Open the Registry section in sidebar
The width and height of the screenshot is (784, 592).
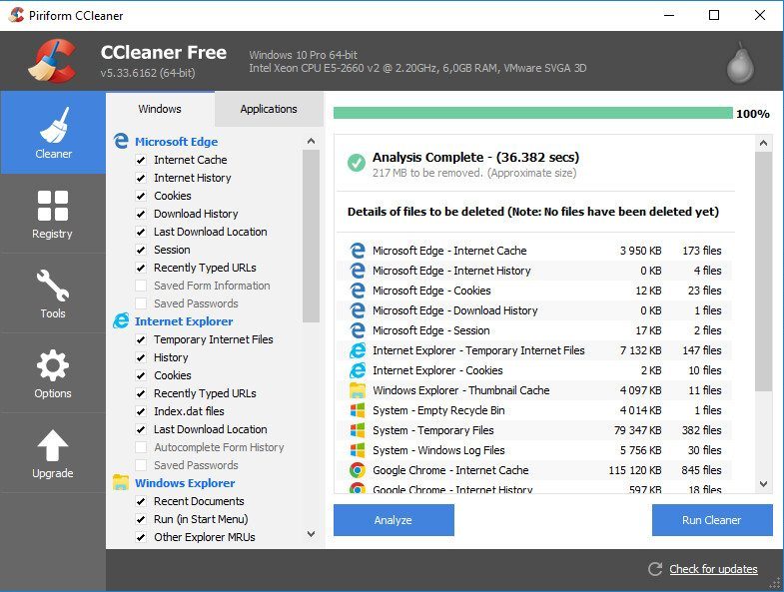pos(53,214)
